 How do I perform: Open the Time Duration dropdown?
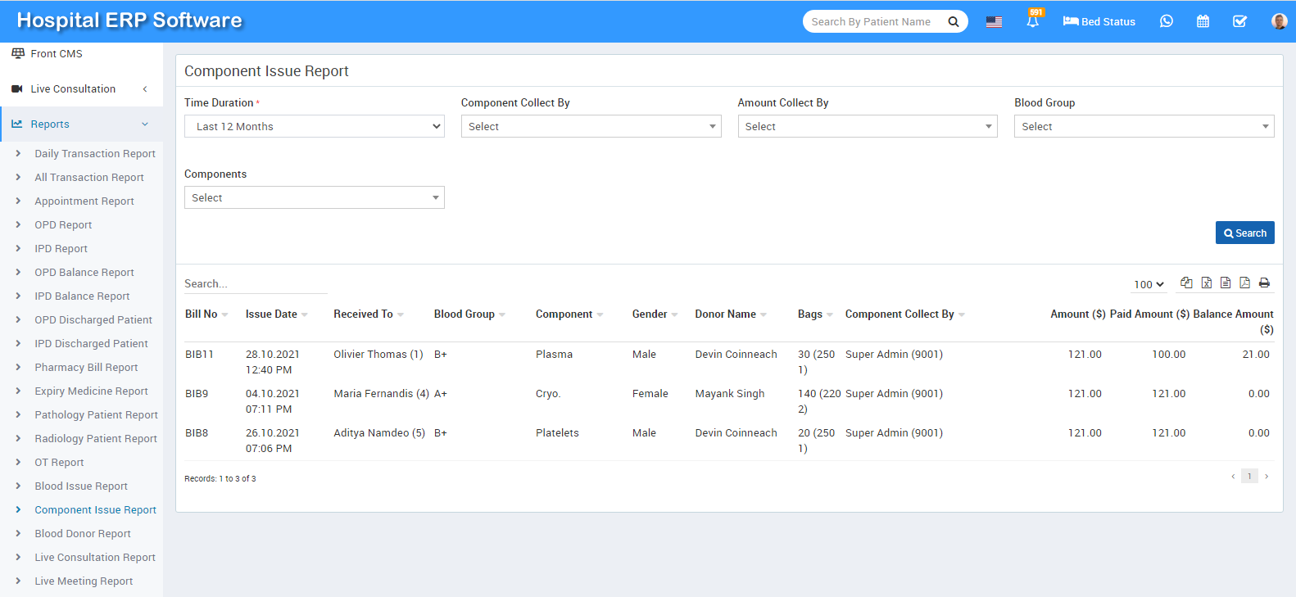[x=314, y=126]
